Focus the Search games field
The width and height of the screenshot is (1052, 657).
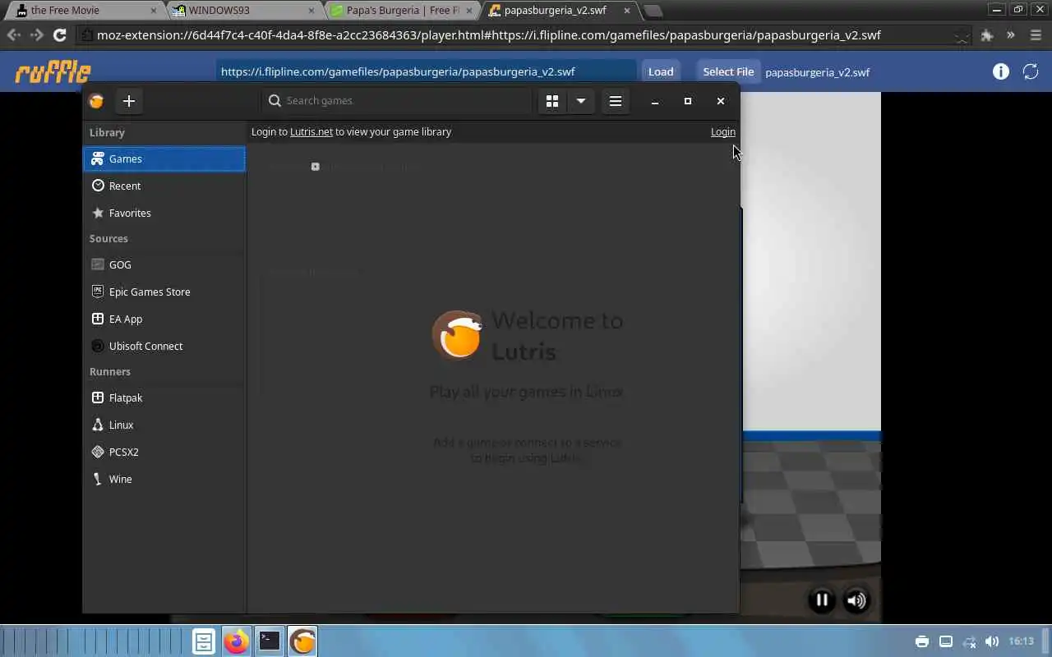397,100
